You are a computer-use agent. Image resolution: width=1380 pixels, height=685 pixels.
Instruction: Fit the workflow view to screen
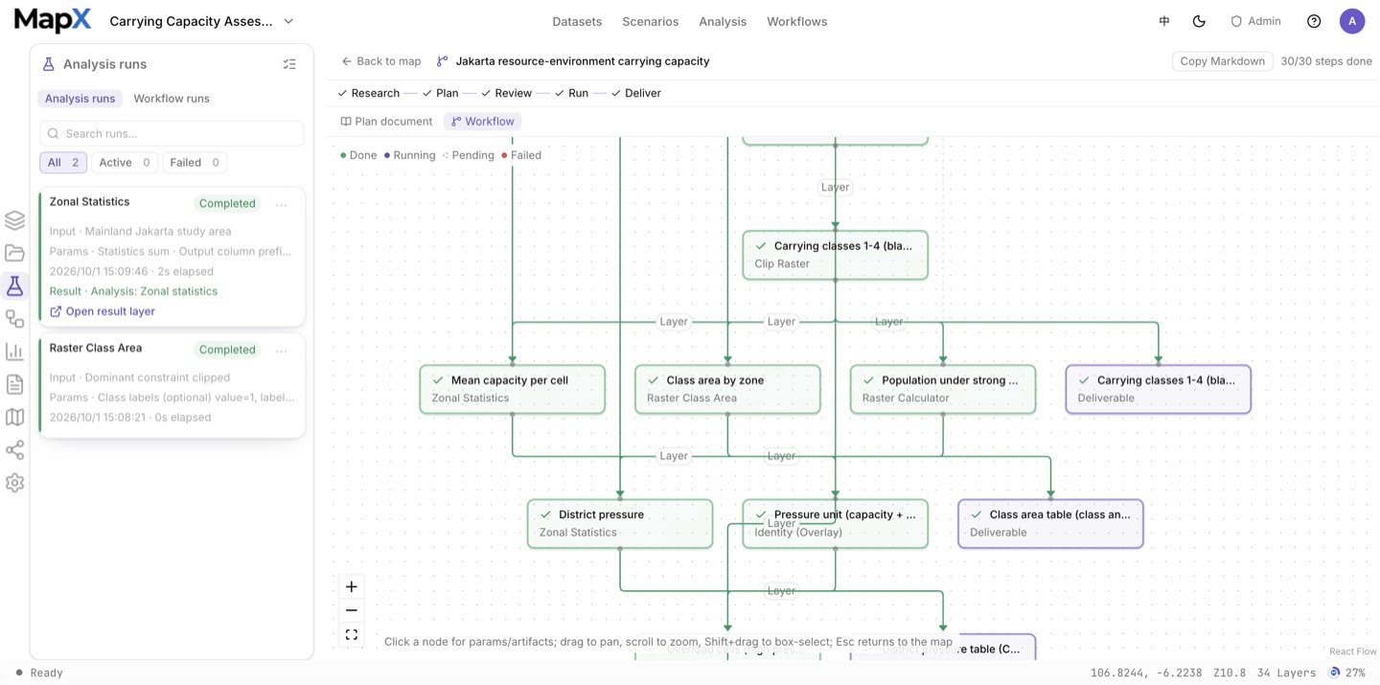coord(352,634)
